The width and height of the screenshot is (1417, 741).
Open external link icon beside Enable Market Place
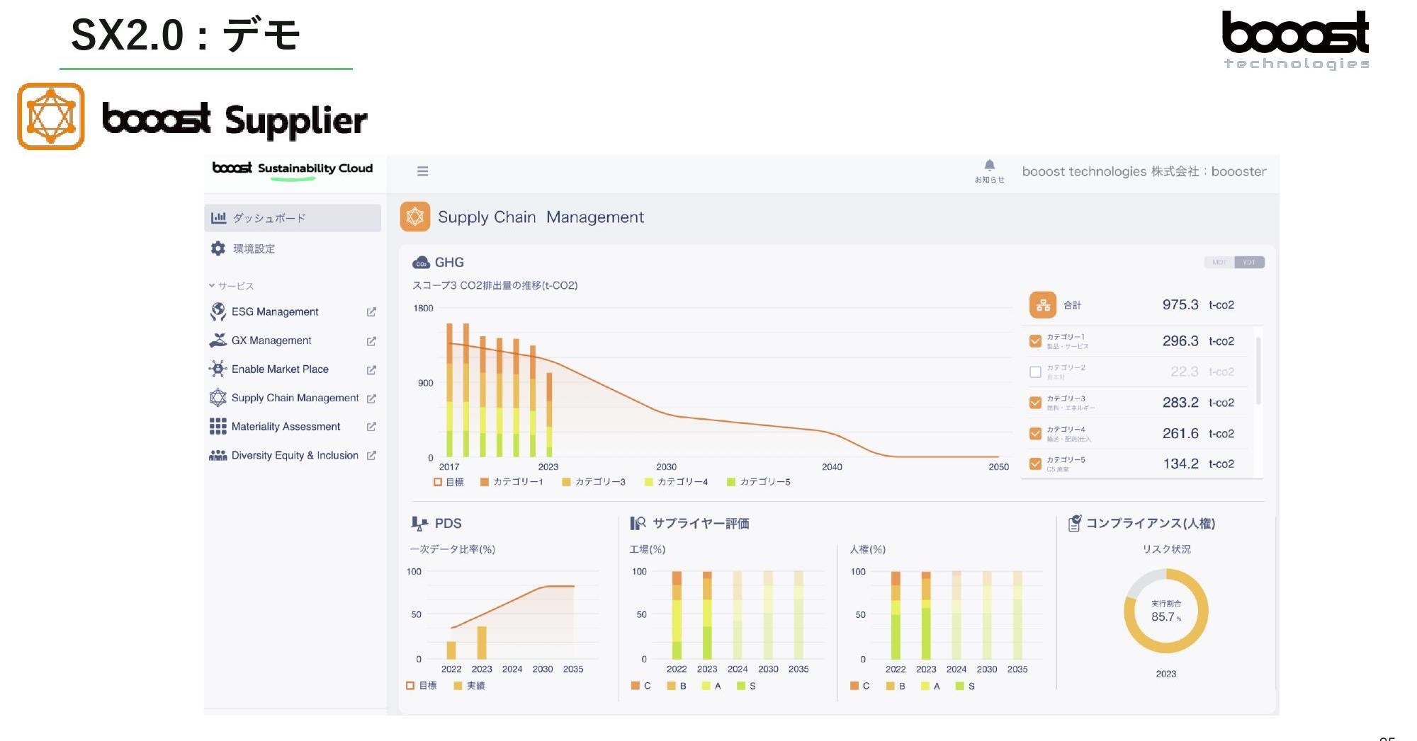[371, 370]
